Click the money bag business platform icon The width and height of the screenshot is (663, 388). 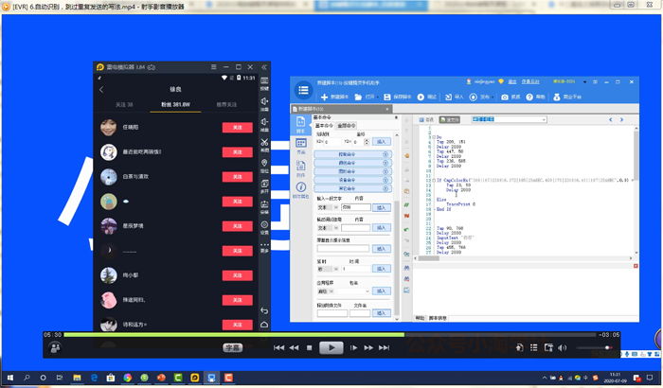click(x=557, y=97)
